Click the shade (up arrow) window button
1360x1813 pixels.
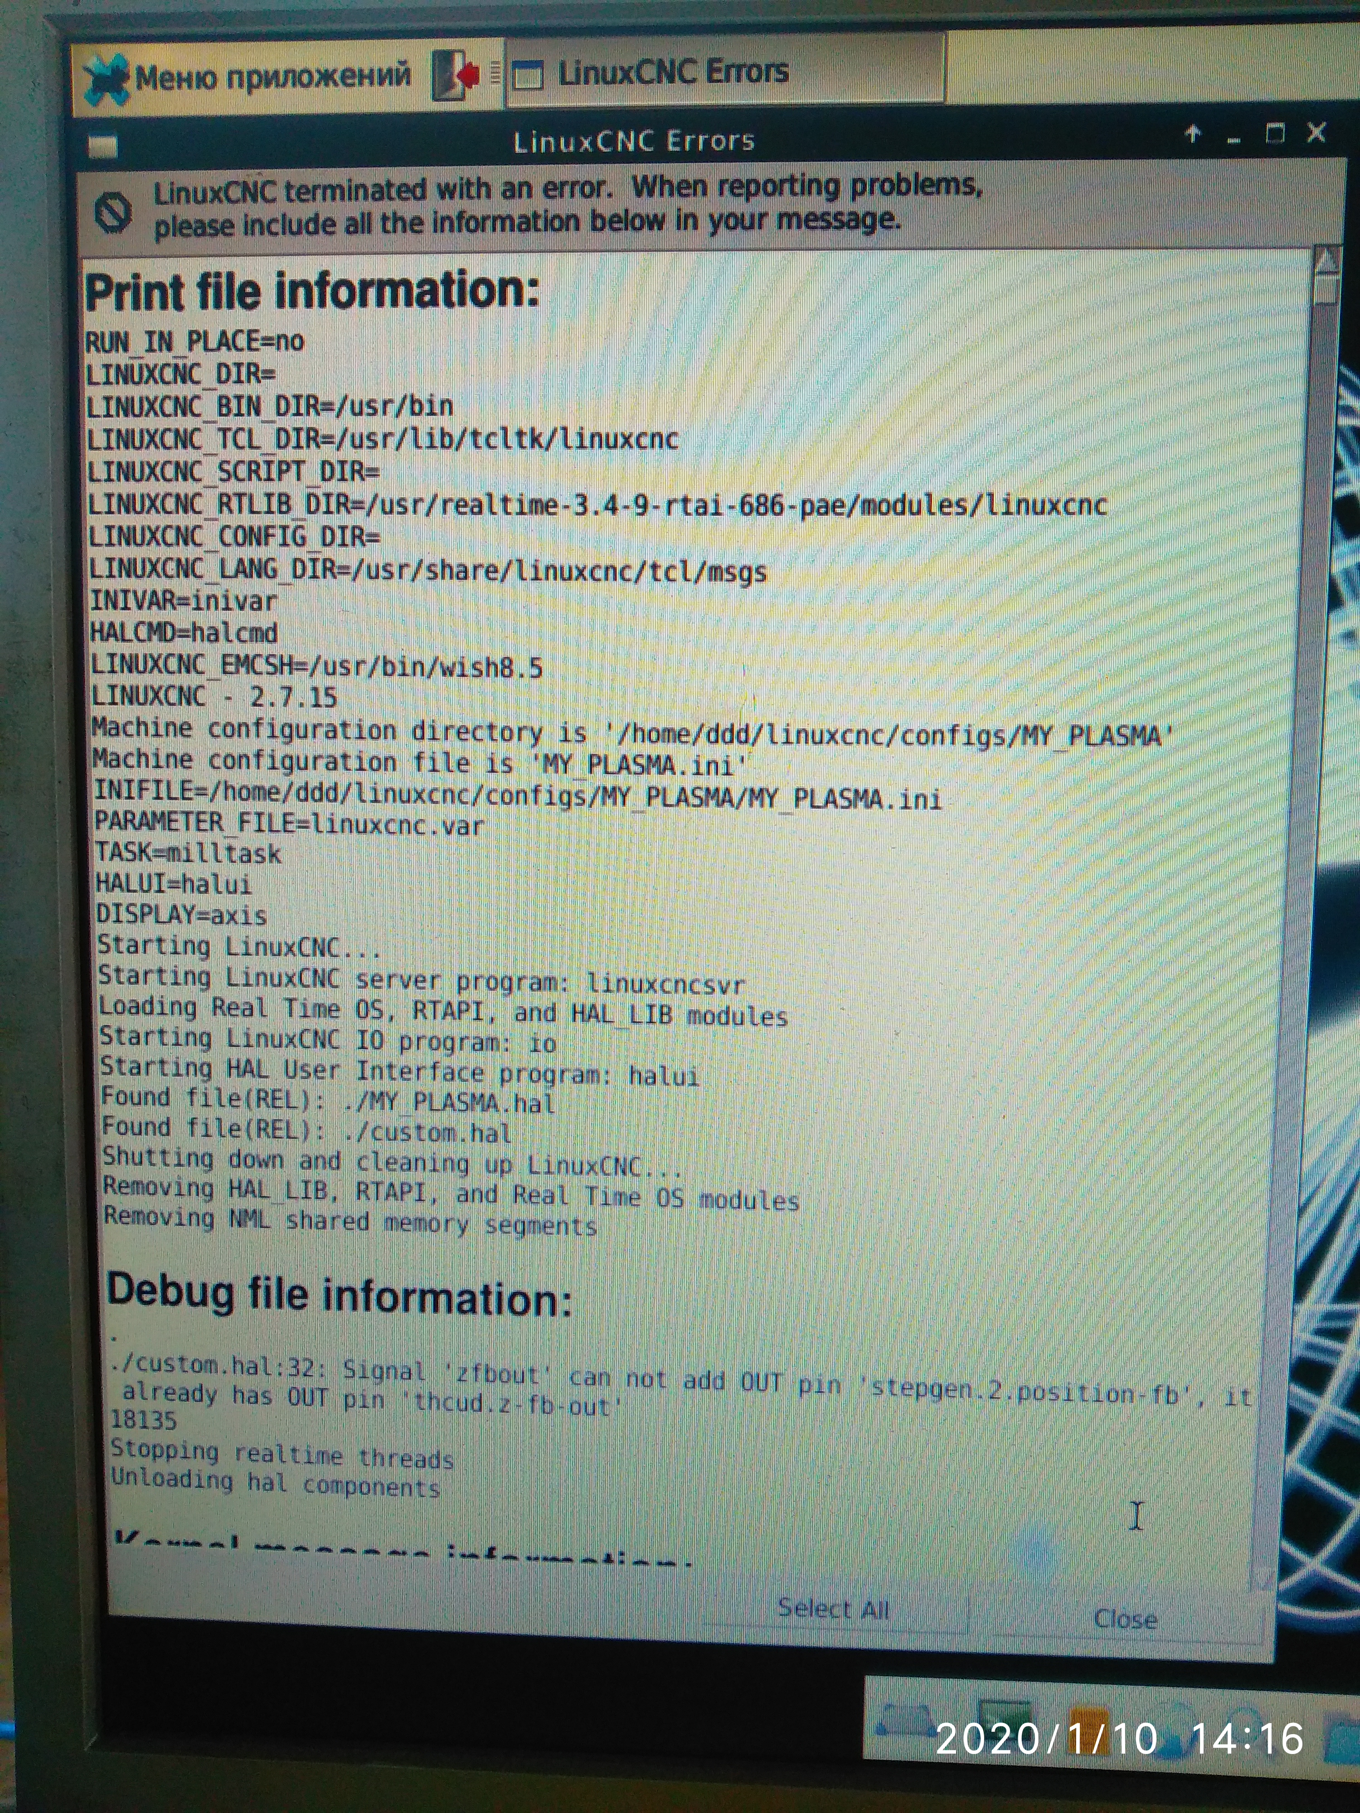point(1194,135)
